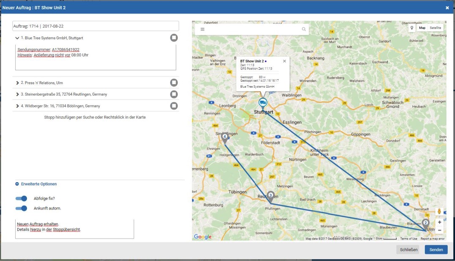This screenshot has height=261, width=455.
Task: Zoom out the map with minus
Action: [x=439, y=230]
